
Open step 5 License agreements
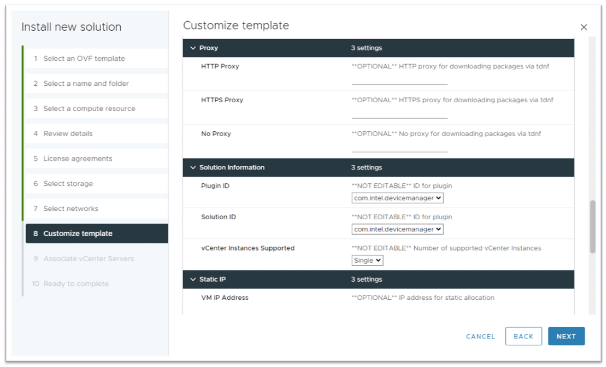click(77, 158)
